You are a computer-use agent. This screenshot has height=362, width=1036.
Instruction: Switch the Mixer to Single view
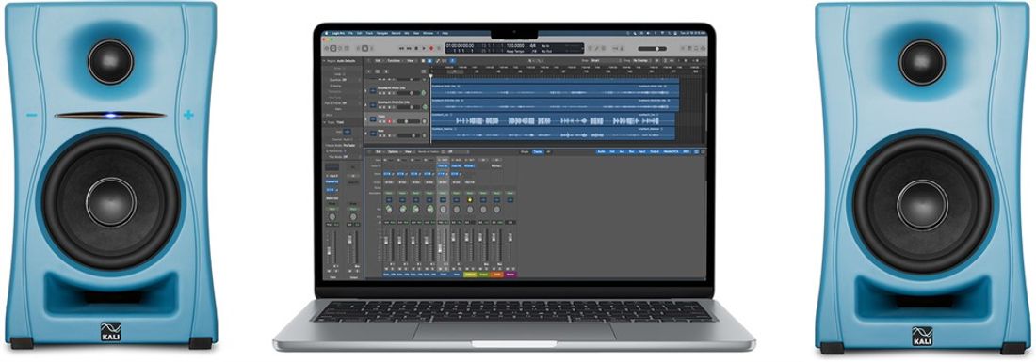click(x=525, y=151)
